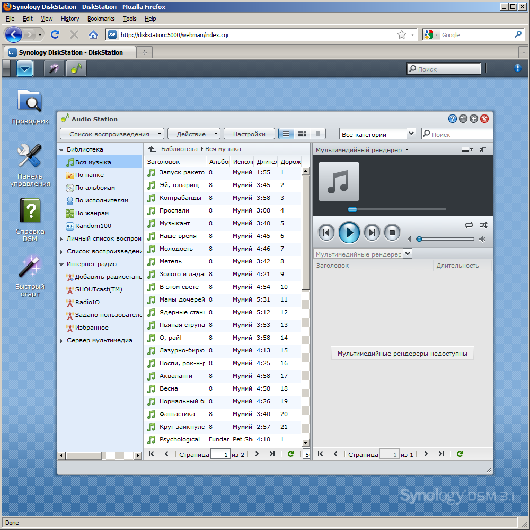Image resolution: width=530 pixels, height=530 pixels.
Task: Click Добавить радиостанцию entry
Action: click(x=108, y=277)
